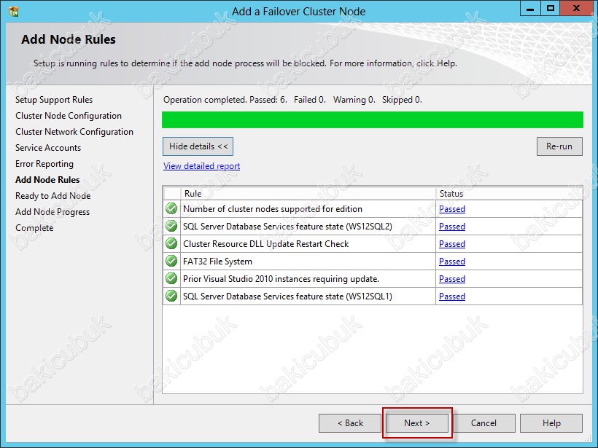Select the Complete step in sidebar
The height and width of the screenshot is (448, 598).
[34, 228]
